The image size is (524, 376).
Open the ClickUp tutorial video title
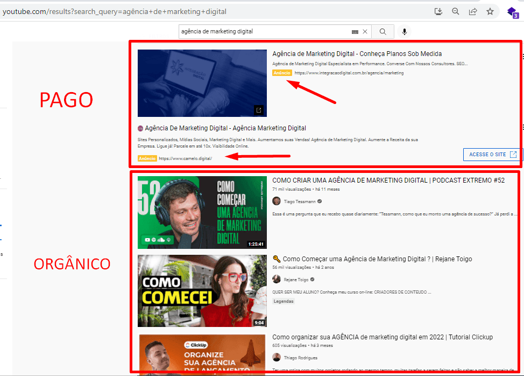click(x=382, y=337)
